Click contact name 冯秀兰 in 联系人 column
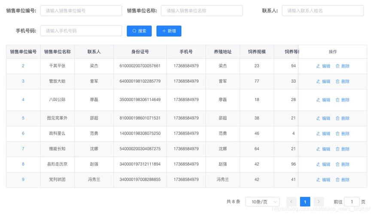Image resolution: width=374 pixels, height=215 pixels. 94,179
